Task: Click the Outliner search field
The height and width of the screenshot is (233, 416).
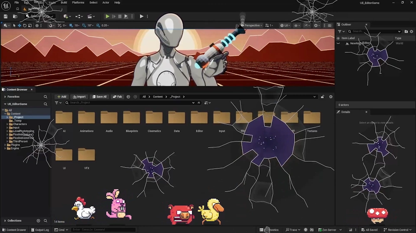Action: (x=374, y=32)
